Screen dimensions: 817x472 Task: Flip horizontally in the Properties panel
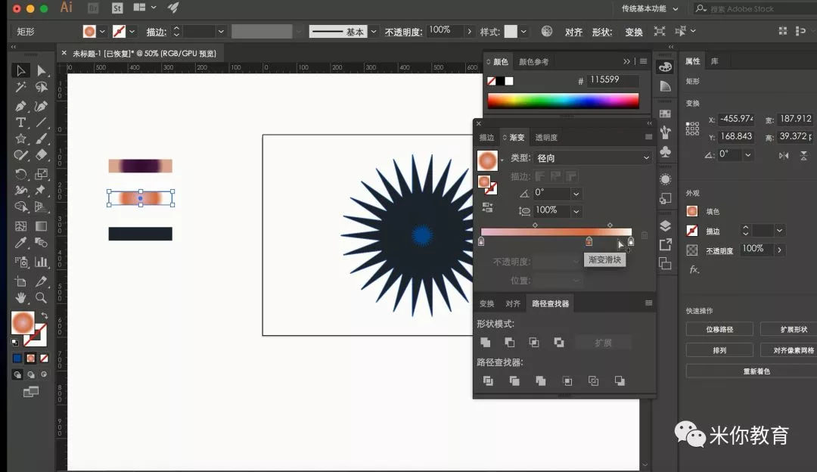pos(784,155)
